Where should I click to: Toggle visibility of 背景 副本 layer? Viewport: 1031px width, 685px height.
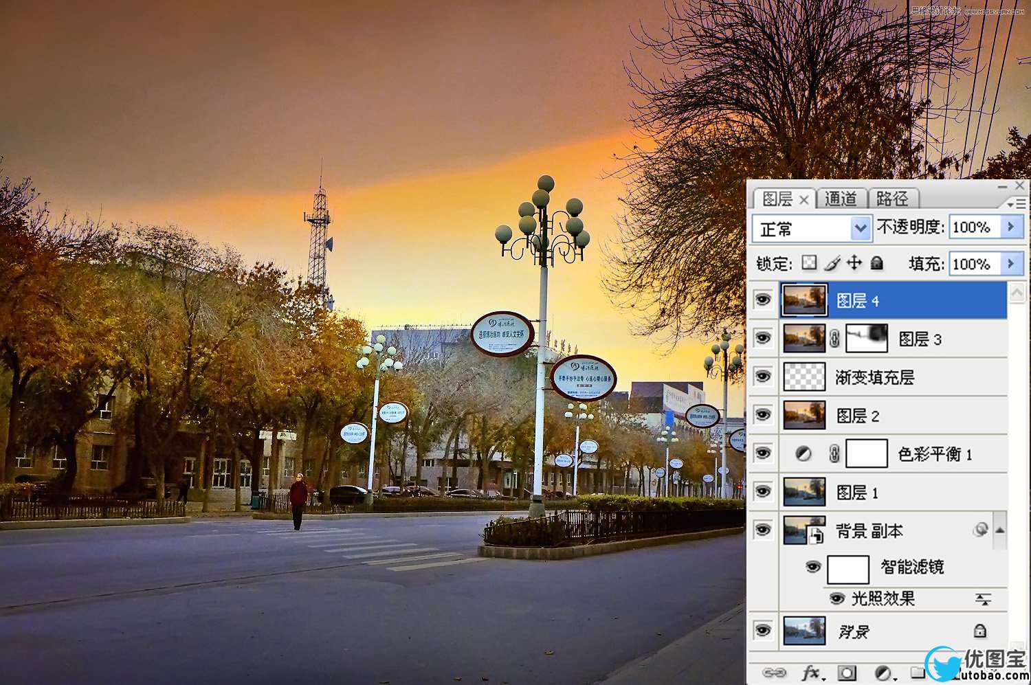[x=762, y=530]
